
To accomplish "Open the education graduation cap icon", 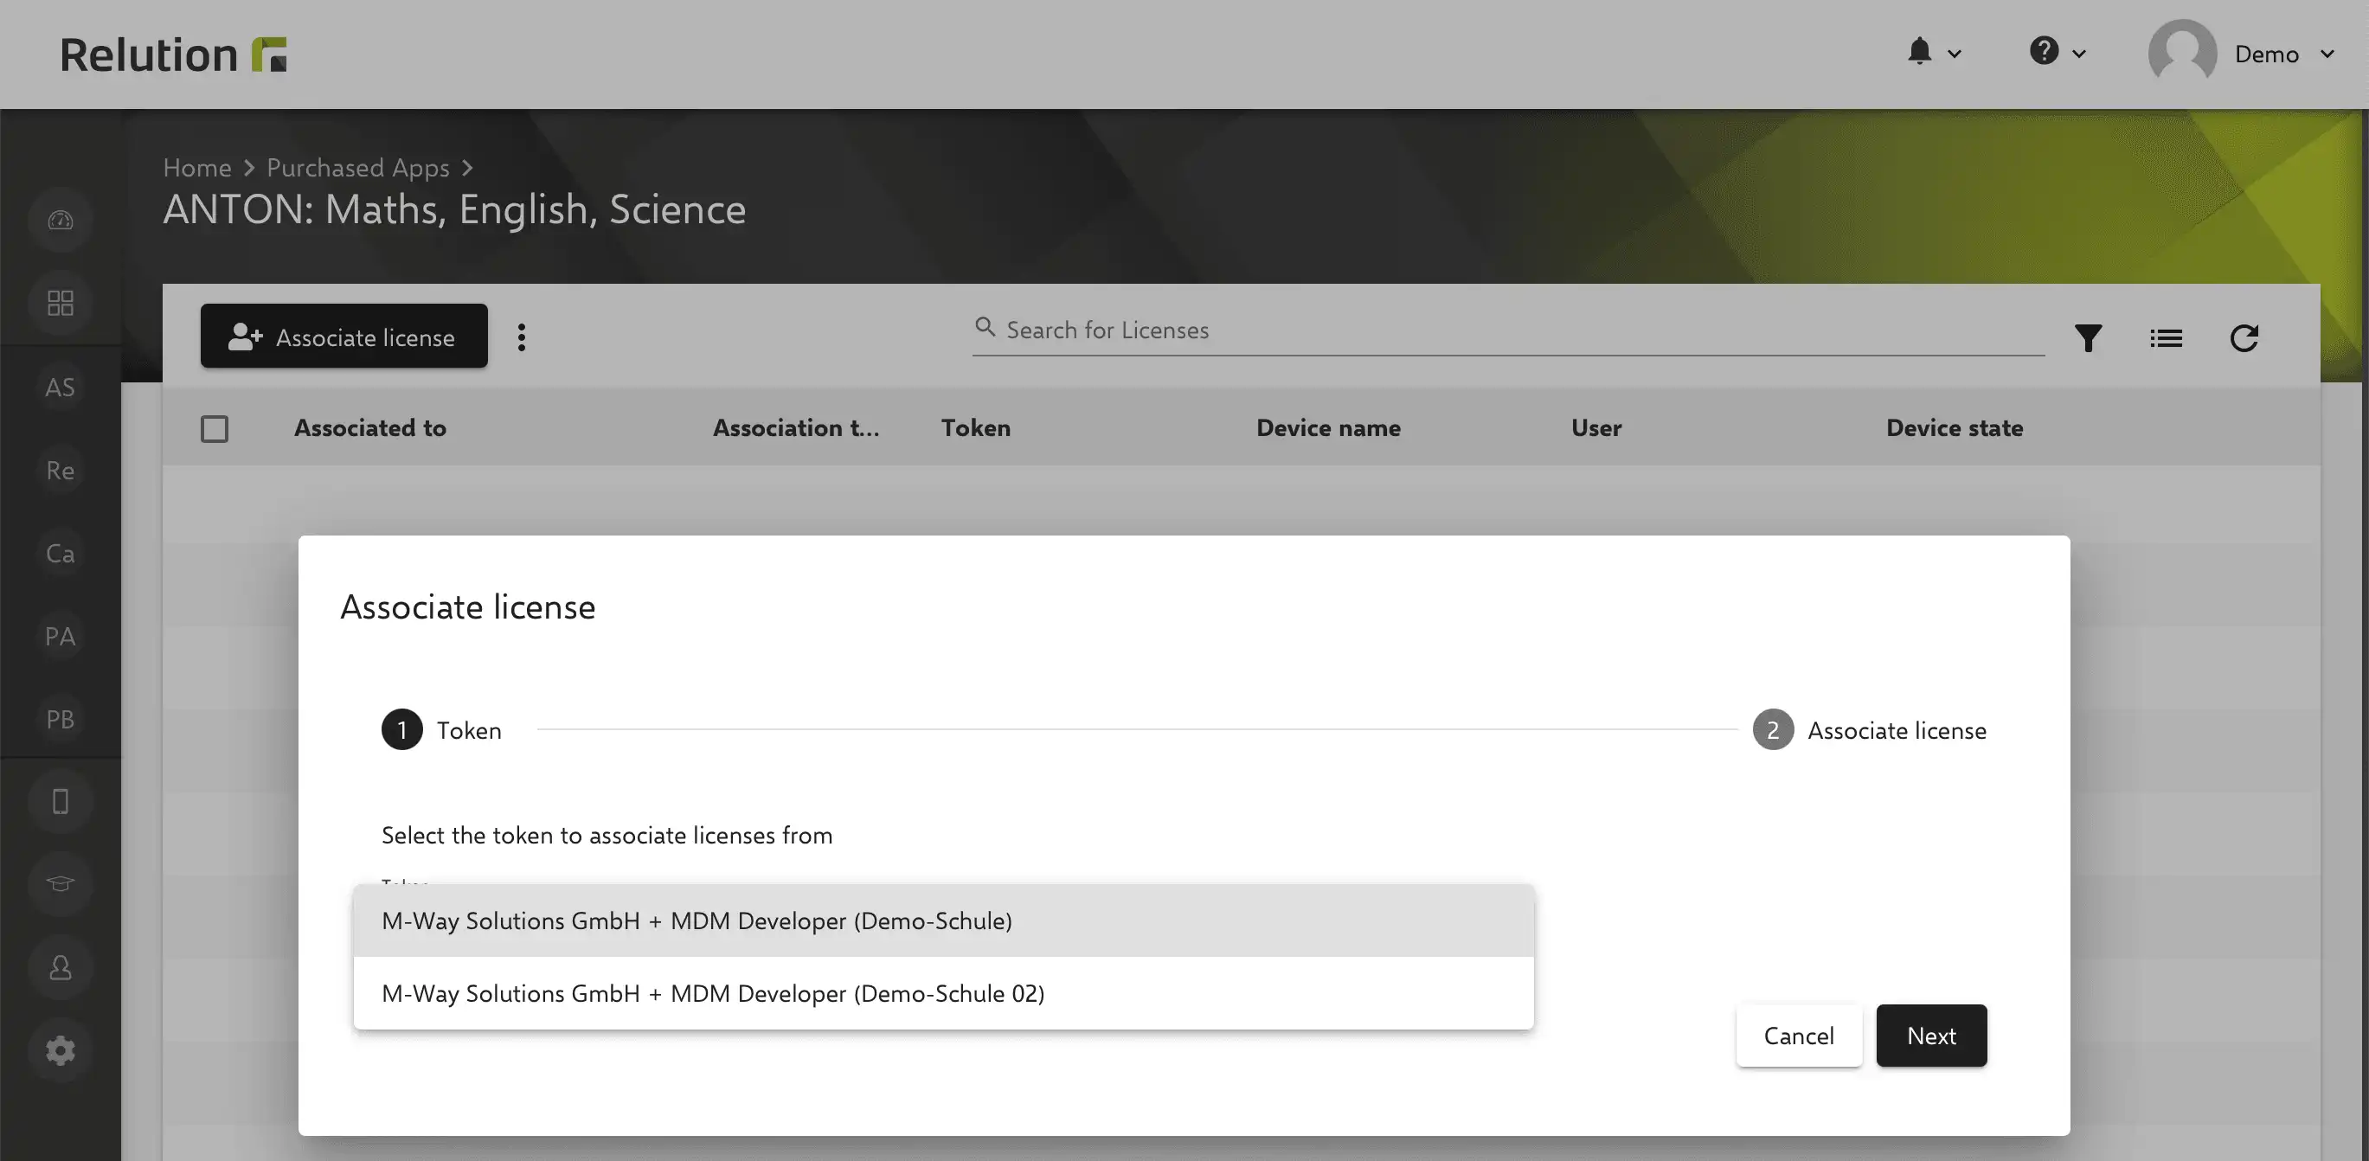I will point(61,884).
